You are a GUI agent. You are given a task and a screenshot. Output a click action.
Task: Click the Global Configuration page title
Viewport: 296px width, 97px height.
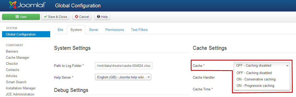tap(78, 6)
